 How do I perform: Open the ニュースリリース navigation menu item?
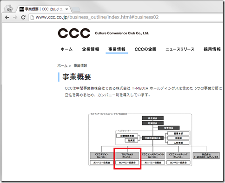click(180, 49)
